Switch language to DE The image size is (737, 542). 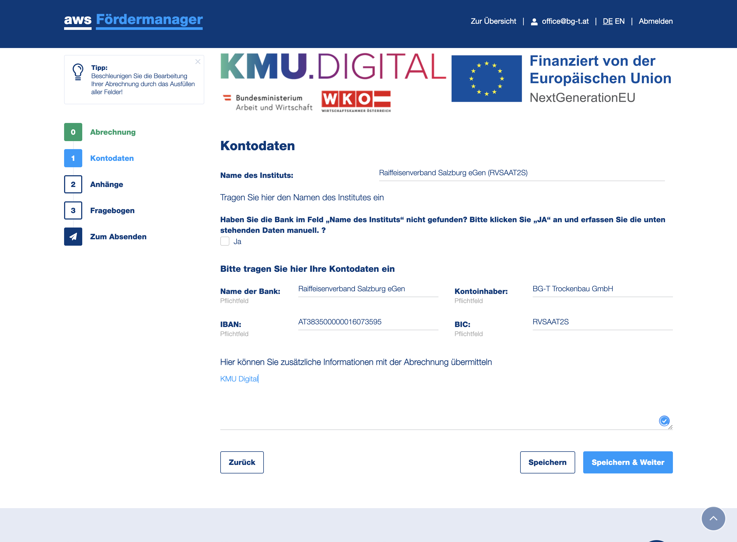pos(608,21)
